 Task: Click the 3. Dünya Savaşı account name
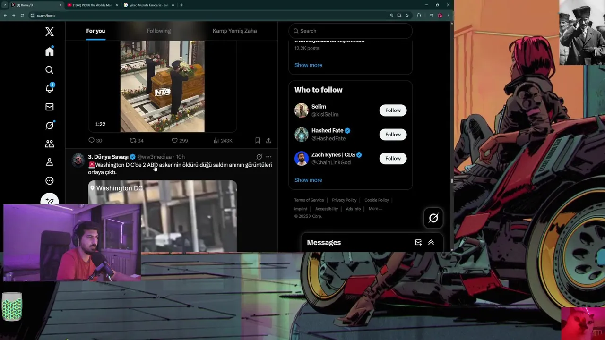(108, 157)
